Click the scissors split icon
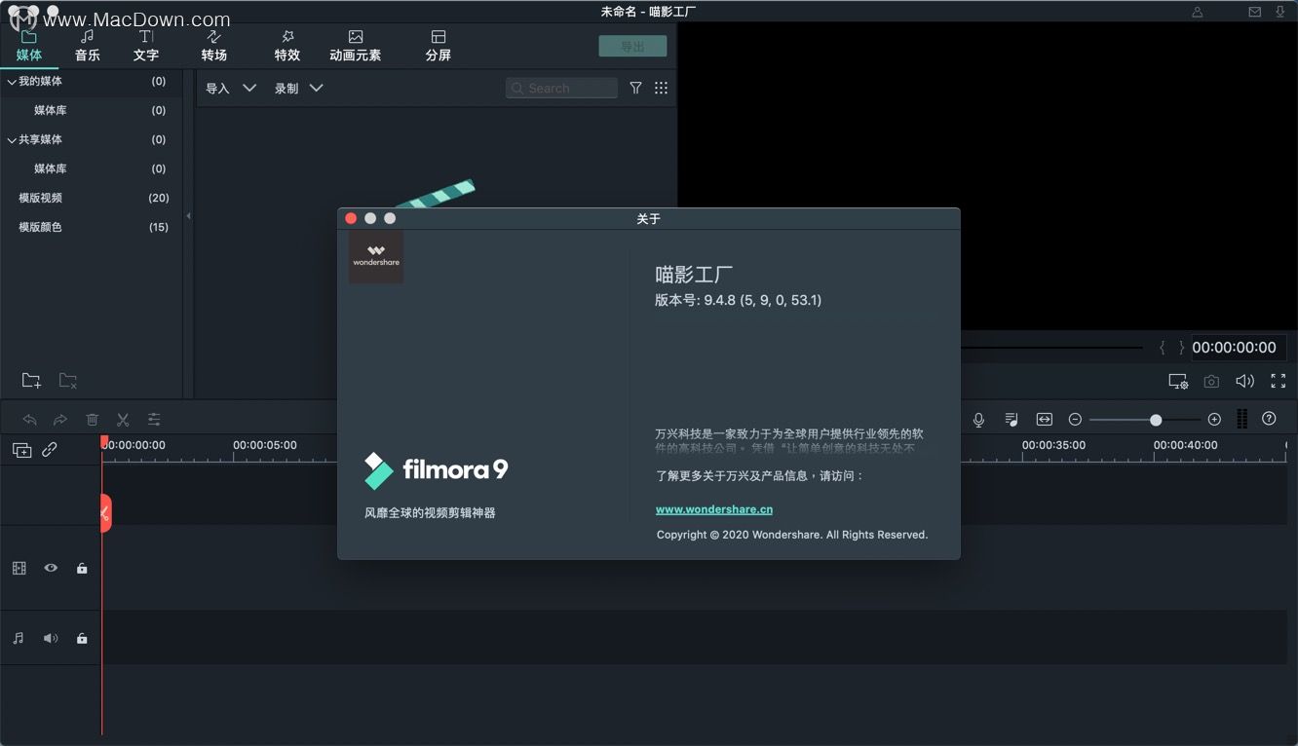1298x746 pixels. 123,420
